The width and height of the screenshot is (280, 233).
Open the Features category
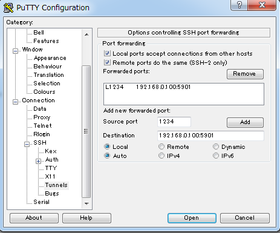tap(46, 41)
